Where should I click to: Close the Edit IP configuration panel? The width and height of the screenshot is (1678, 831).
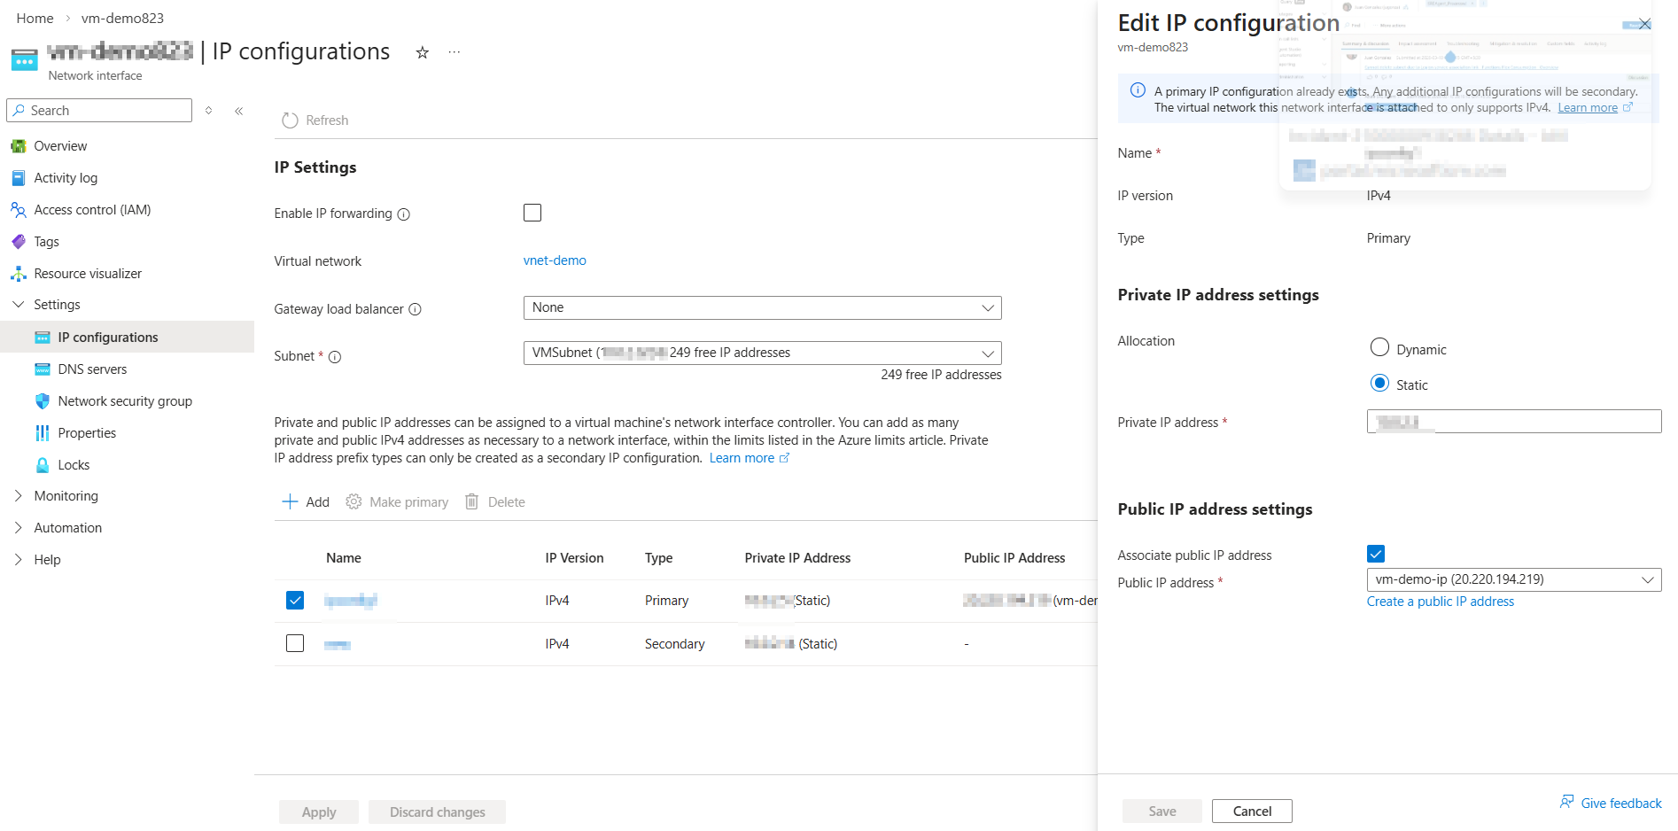tap(1644, 24)
